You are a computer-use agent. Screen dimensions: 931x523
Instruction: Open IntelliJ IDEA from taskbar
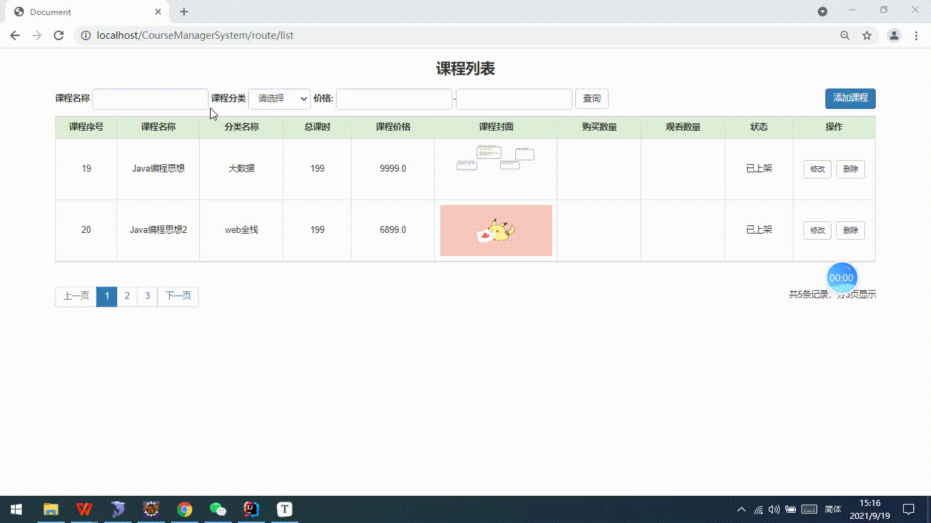pos(251,509)
